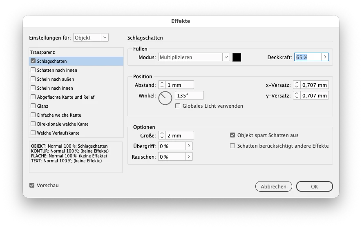Click the Winkel 135° field
This screenshot has height=228, width=362.
189,95
